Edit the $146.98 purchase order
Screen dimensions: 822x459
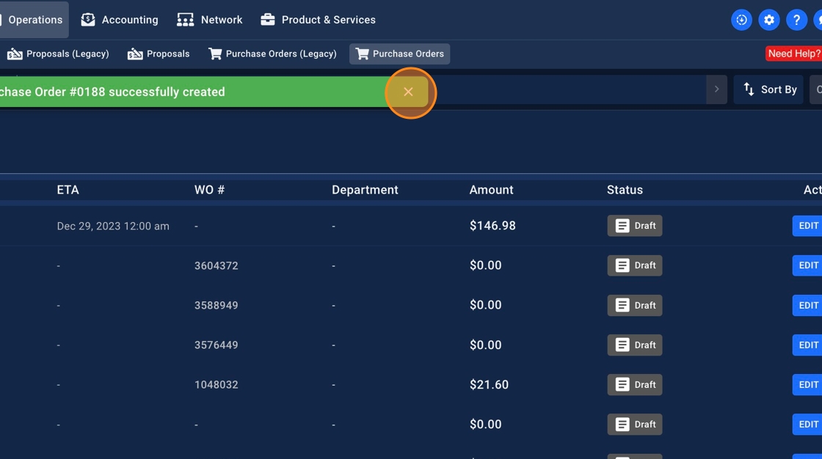[807, 226]
